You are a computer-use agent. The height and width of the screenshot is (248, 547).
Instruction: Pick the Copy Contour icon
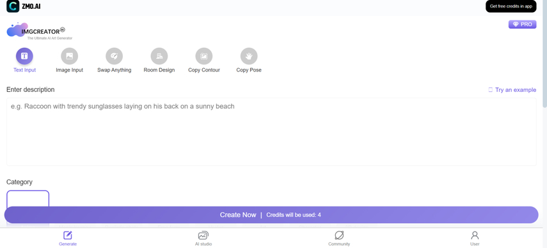[x=204, y=56]
